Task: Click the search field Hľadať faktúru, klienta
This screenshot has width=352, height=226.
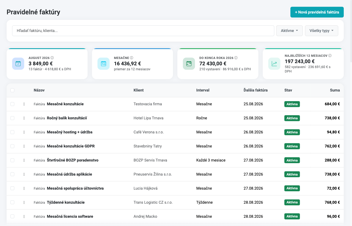Action: [x=143, y=31]
